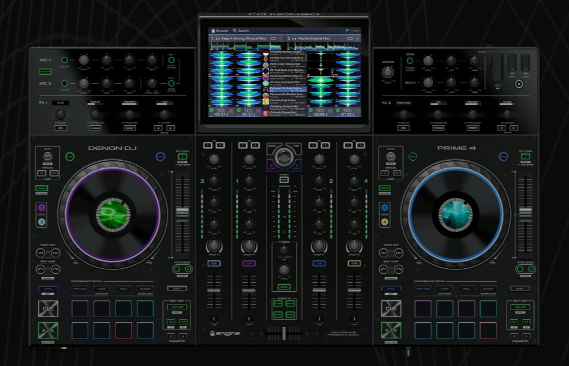Tap the Keep It Moving (Original Mix) deck header
The image size is (569, 366).
(247, 38)
